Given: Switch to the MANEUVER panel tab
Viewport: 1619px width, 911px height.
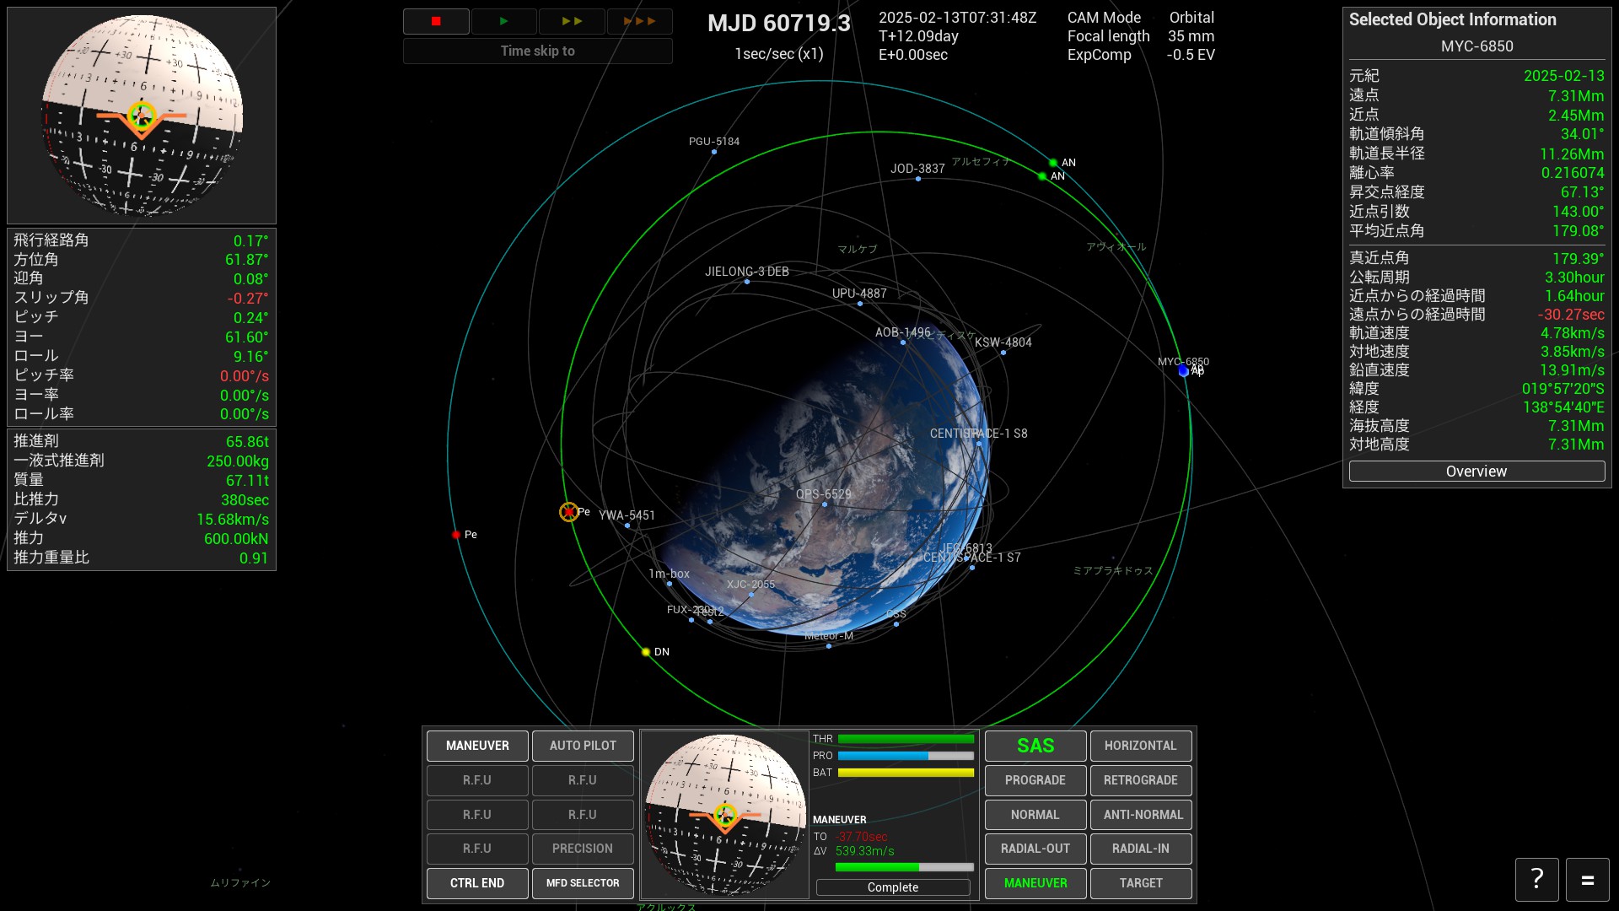Looking at the screenshot, I should tap(477, 746).
